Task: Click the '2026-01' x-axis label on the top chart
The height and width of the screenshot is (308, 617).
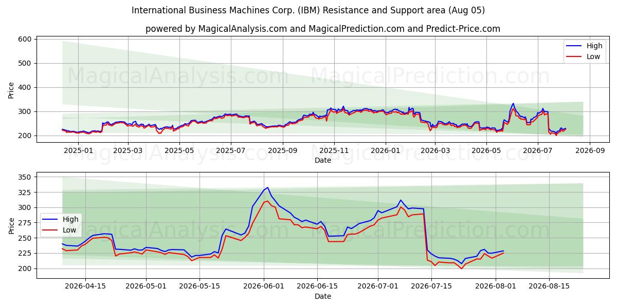Action: click(386, 150)
